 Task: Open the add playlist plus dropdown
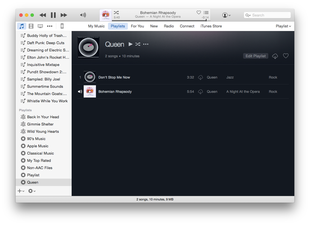pyautogui.click(x=20, y=191)
